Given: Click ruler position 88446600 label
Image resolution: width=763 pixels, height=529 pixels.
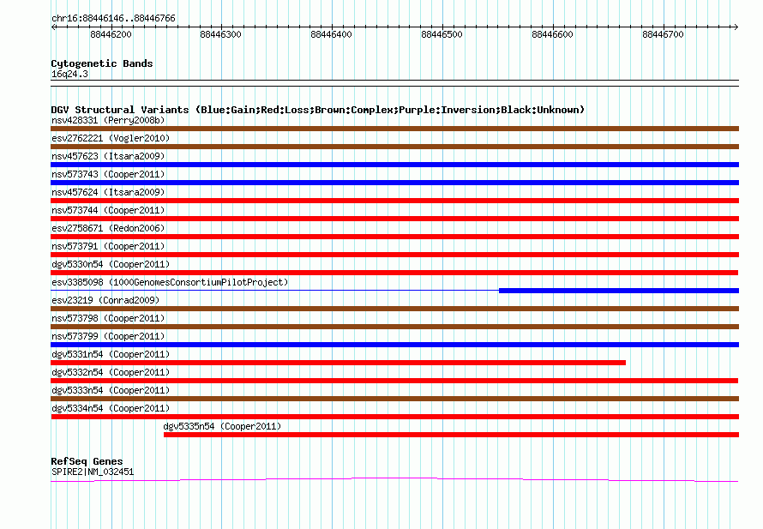Looking at the screenshot, I should (552, 34).
